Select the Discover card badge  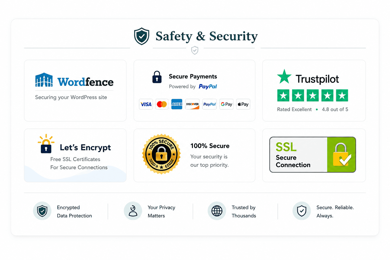[192, 104]
